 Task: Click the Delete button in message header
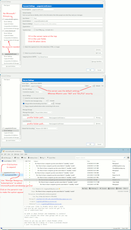119,188
